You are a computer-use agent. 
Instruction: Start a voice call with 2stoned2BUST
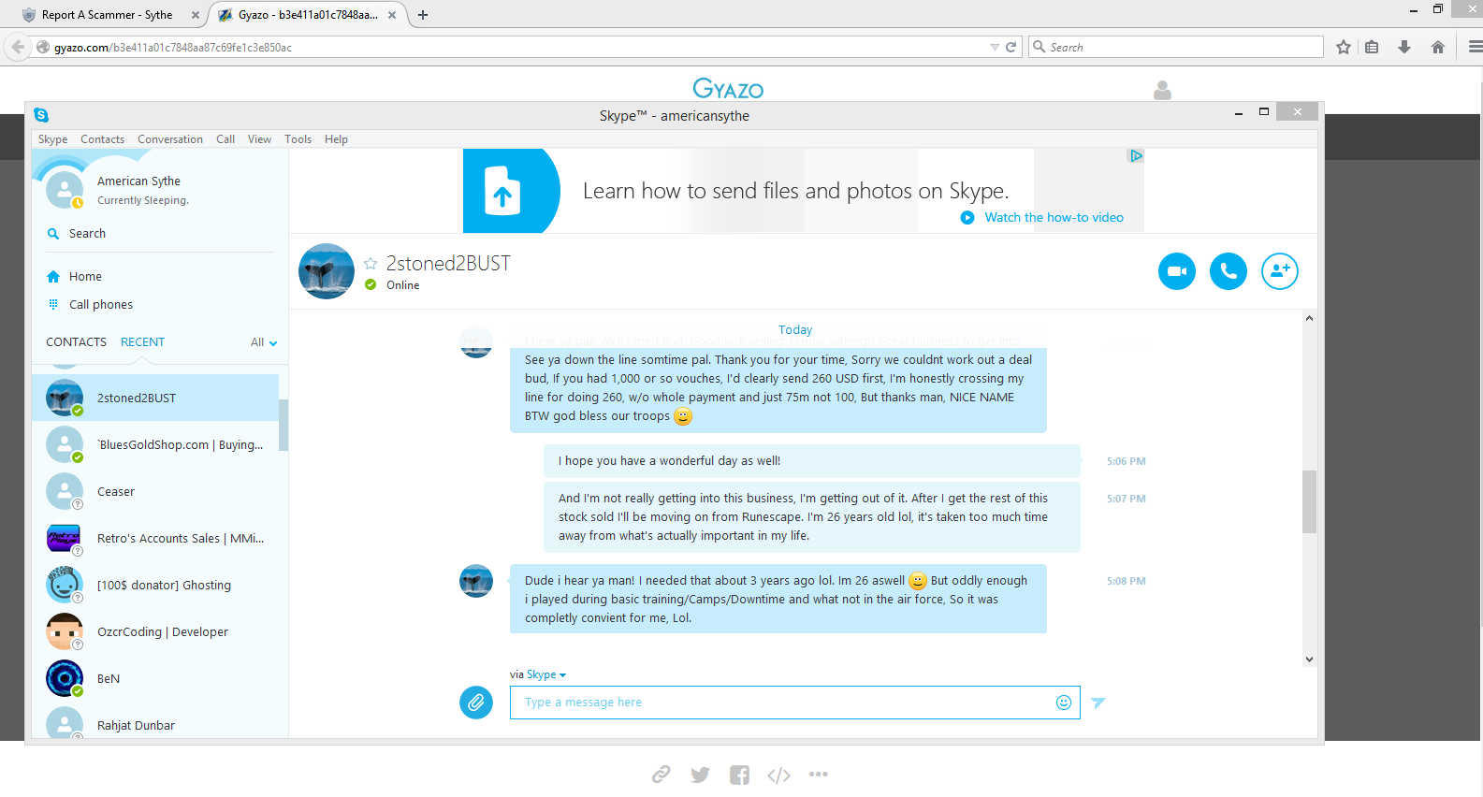tap(1228, 271)
